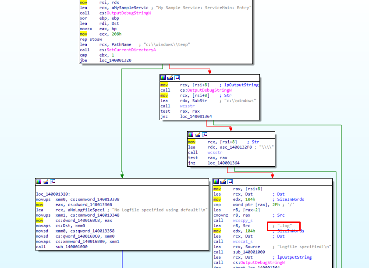Click the node color icon on the asc_1400132F8 node
The width and height of the screenshot is (369, 268).
point(191,135)
